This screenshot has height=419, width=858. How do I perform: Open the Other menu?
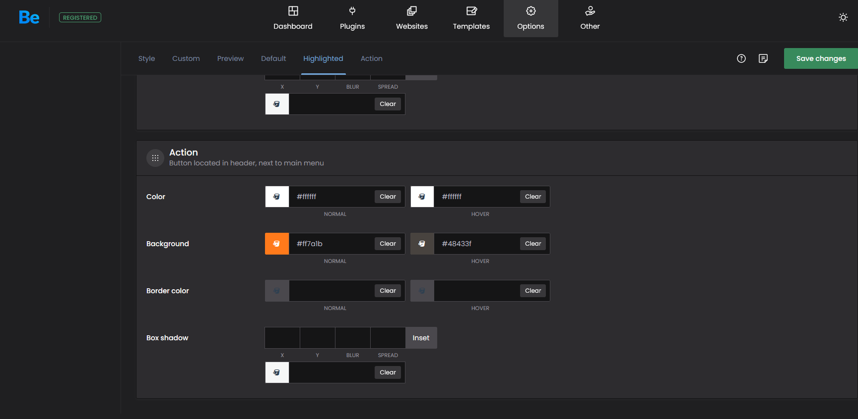tap(590, 18)
